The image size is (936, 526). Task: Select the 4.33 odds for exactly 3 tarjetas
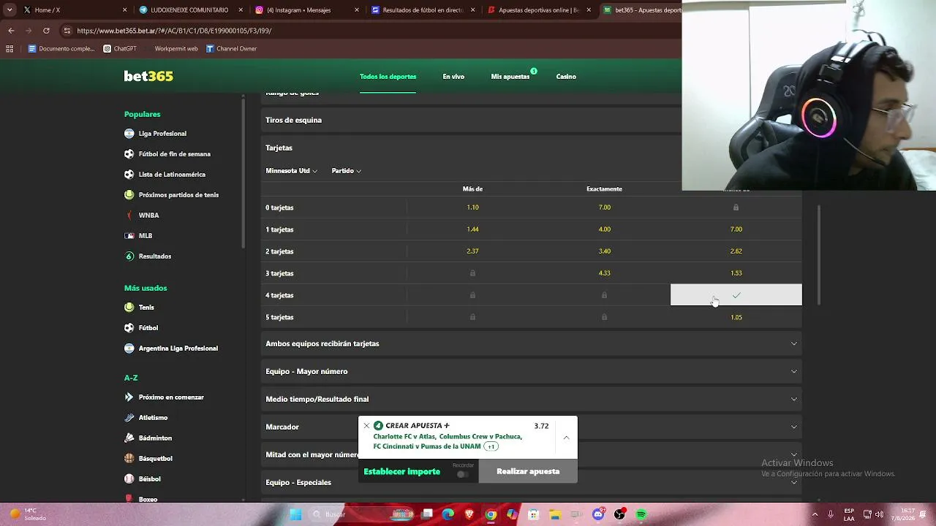point(604,273)
